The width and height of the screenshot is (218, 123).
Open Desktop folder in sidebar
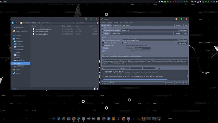18,44
